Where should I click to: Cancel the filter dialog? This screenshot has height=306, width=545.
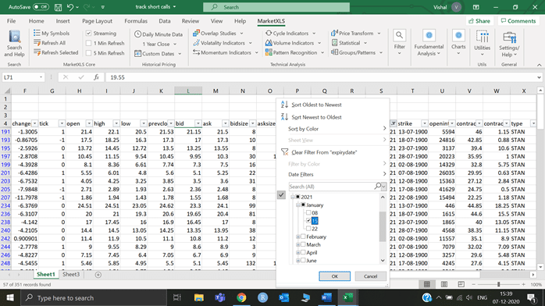coord(370,276)
